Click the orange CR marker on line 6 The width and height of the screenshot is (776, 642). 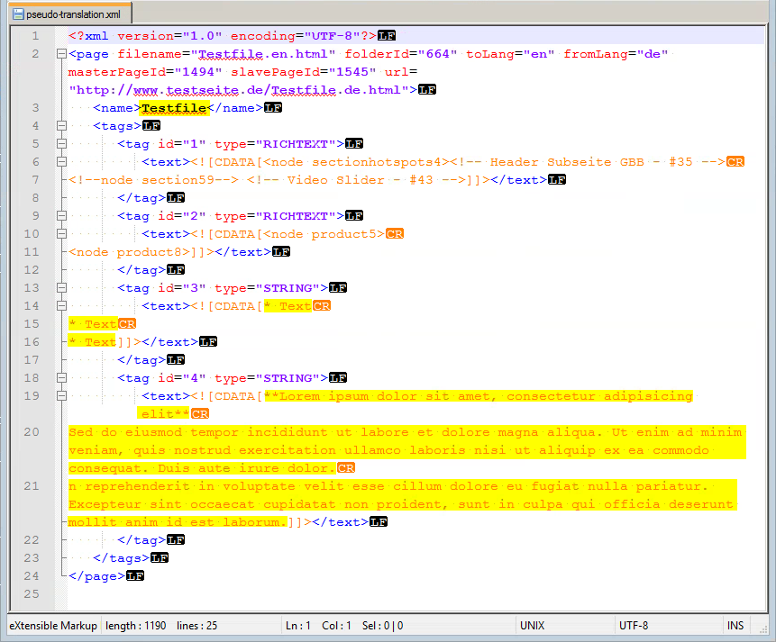coord(735,162)
